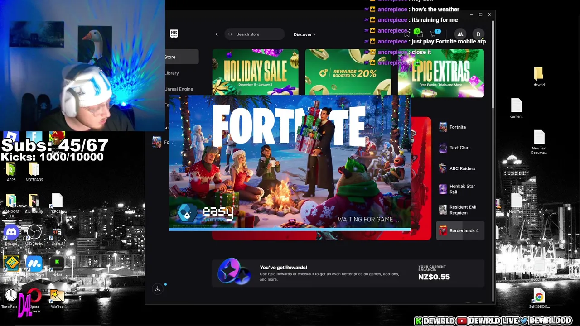
Task: Select the WizTree desktop shortcut
Action: click(57, 298)
